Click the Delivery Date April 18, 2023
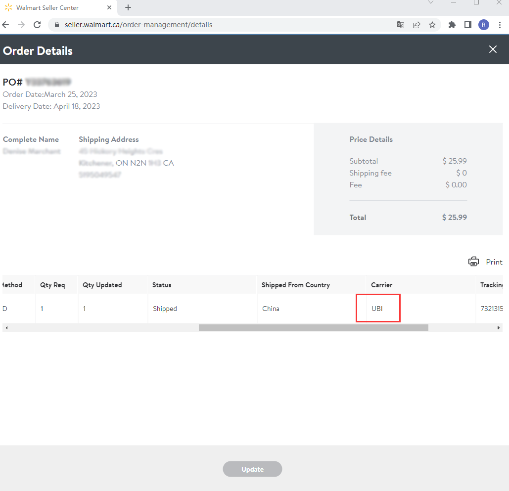 [51, 106]
